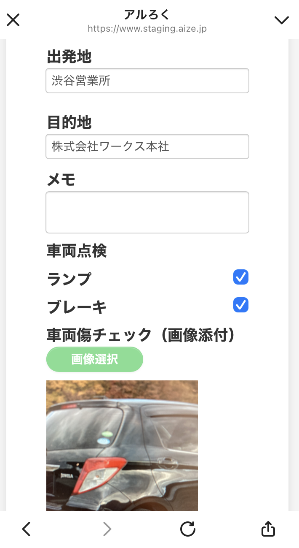Tap the アルろく page title

coord(147,14)
